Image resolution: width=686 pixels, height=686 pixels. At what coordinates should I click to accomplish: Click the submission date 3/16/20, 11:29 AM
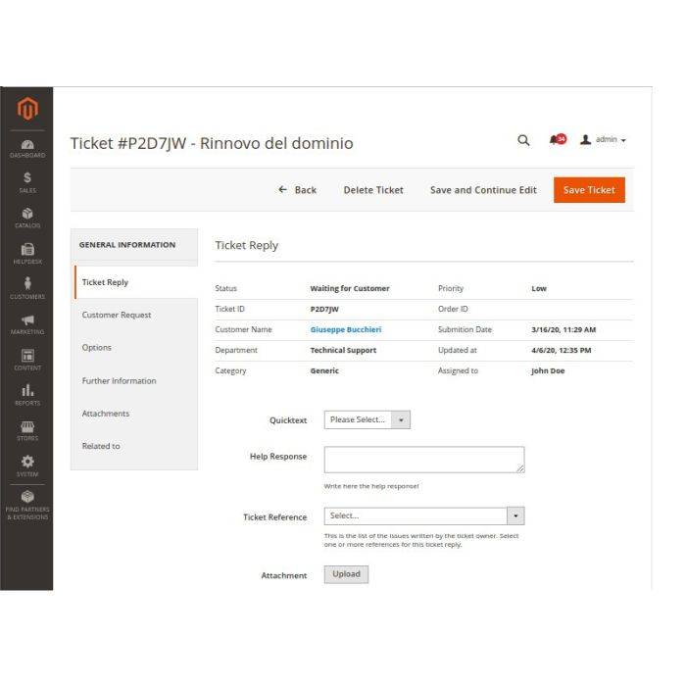(x=563, y=329)
